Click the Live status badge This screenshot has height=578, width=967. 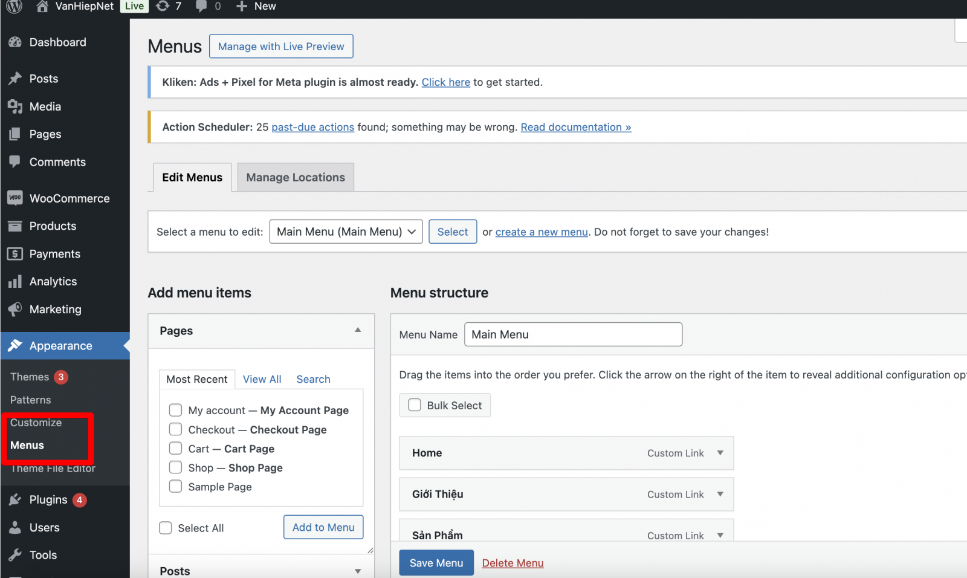[135, 6]
